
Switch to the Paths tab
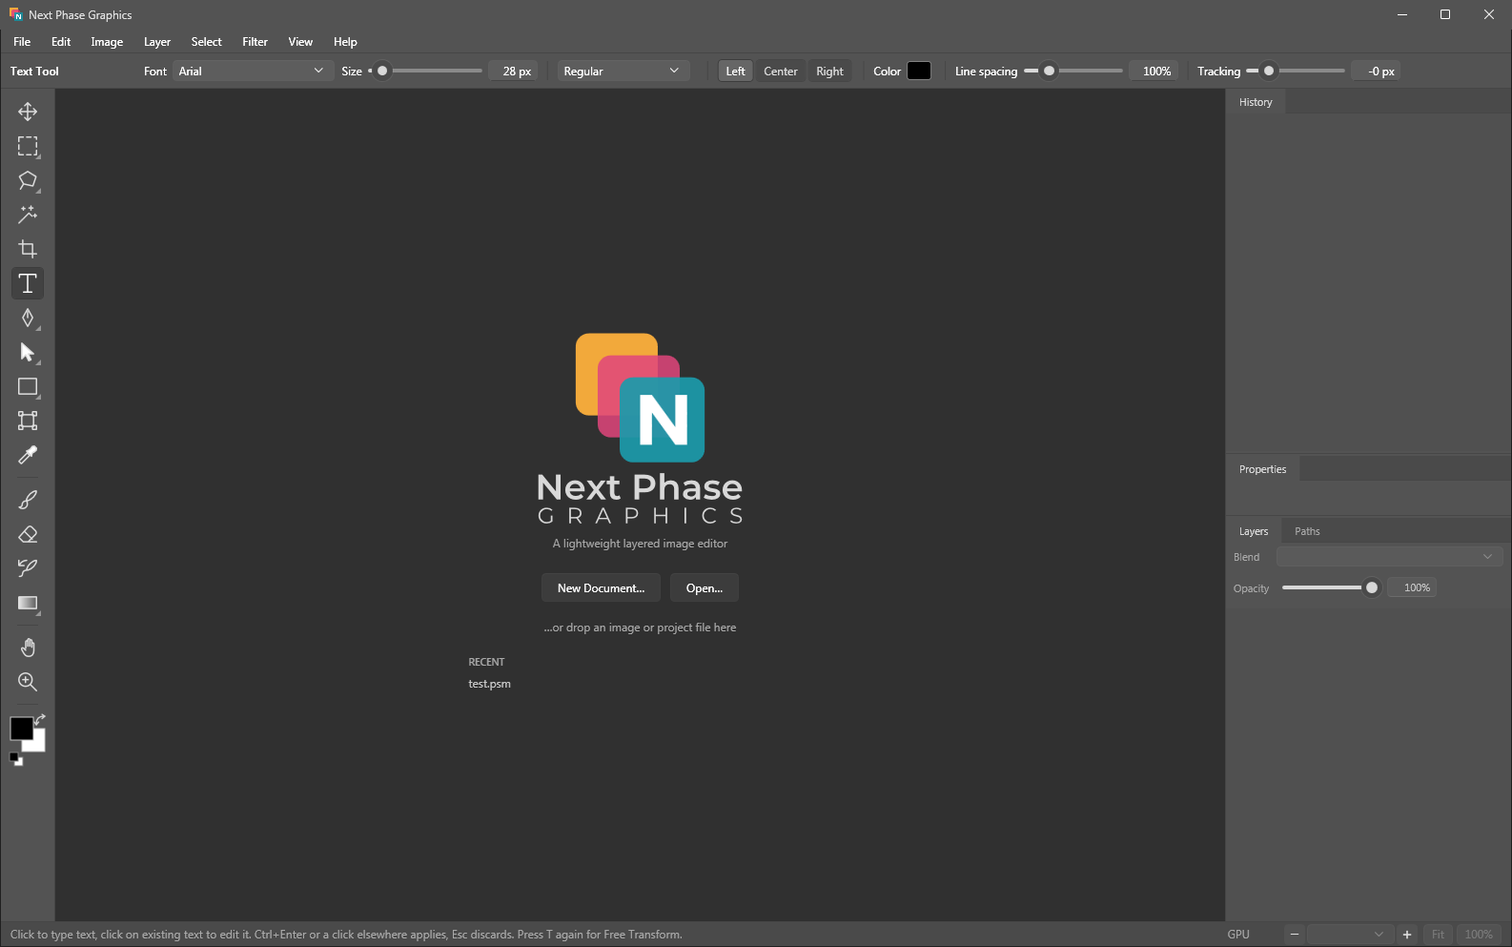(1307, 531)
